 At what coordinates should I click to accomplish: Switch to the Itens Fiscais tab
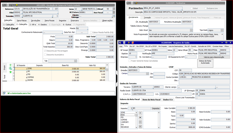50,21
